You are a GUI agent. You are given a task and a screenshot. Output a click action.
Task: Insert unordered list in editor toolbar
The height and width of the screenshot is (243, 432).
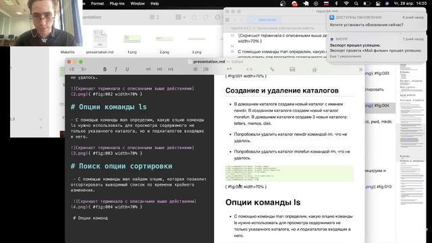coord(195,70)
